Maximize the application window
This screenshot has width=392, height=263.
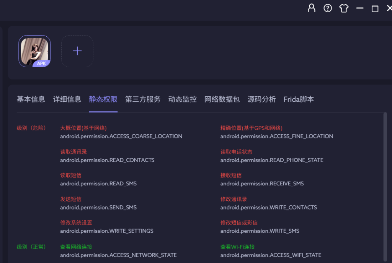coord(375,8)
